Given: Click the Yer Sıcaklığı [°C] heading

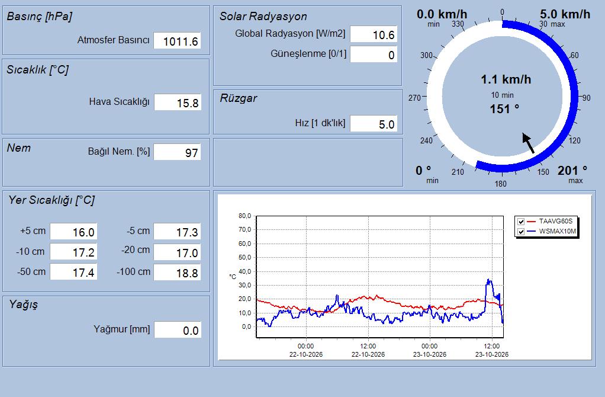Looking at the screenshot, I should [x=52, y=200].
